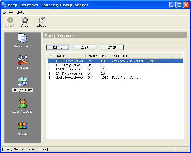The height and width of the screenshot is (153, 191).
Task: Select the FTP Proxy Server row
Action: point(116,65)
